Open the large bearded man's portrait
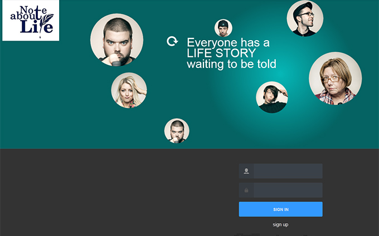 pos(116,40)
